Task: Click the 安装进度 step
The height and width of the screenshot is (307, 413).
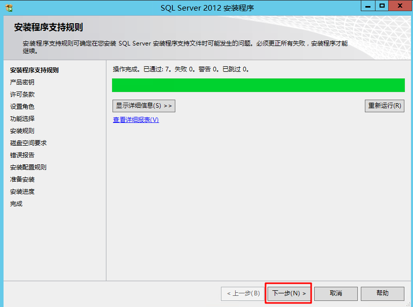Action: pyautogui.click(x=22, y=192)
